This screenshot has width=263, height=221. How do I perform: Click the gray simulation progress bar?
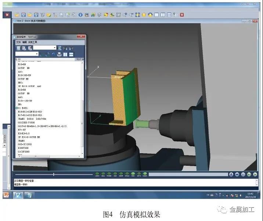[x=188, y=175]
